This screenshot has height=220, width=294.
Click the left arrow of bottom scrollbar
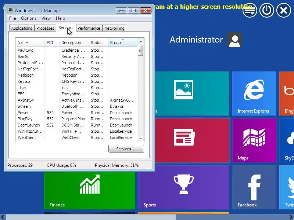click(3, 217)
